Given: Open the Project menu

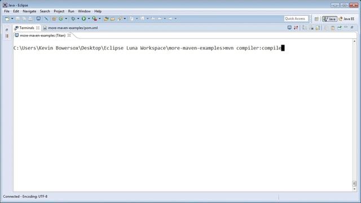Looking at the screenshot, I should (59, 11).
